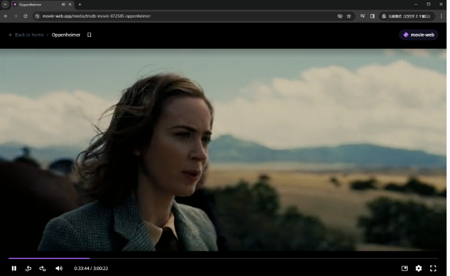Open a new browser tab
450x276 pixels.
point(80,4)
